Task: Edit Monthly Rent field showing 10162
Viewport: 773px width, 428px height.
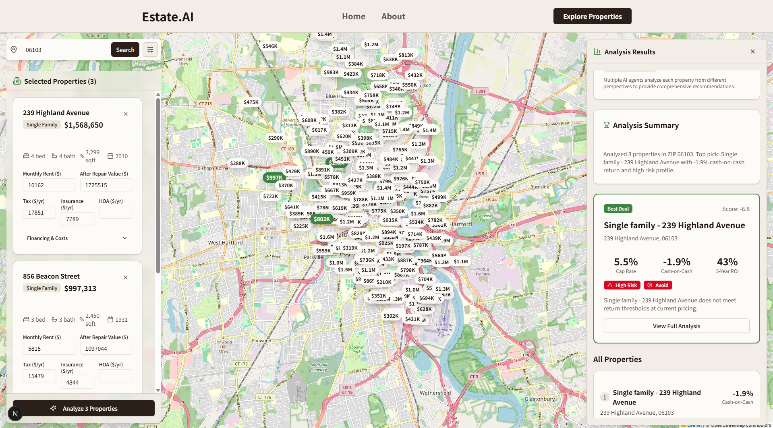Action: [x=49, y=185]
